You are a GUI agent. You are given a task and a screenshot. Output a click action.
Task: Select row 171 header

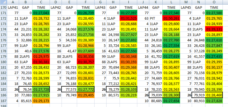tap(3, 13)
